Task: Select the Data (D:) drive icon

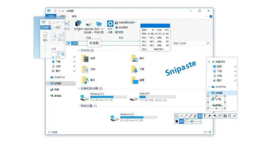Action: (x=134, y=99)
